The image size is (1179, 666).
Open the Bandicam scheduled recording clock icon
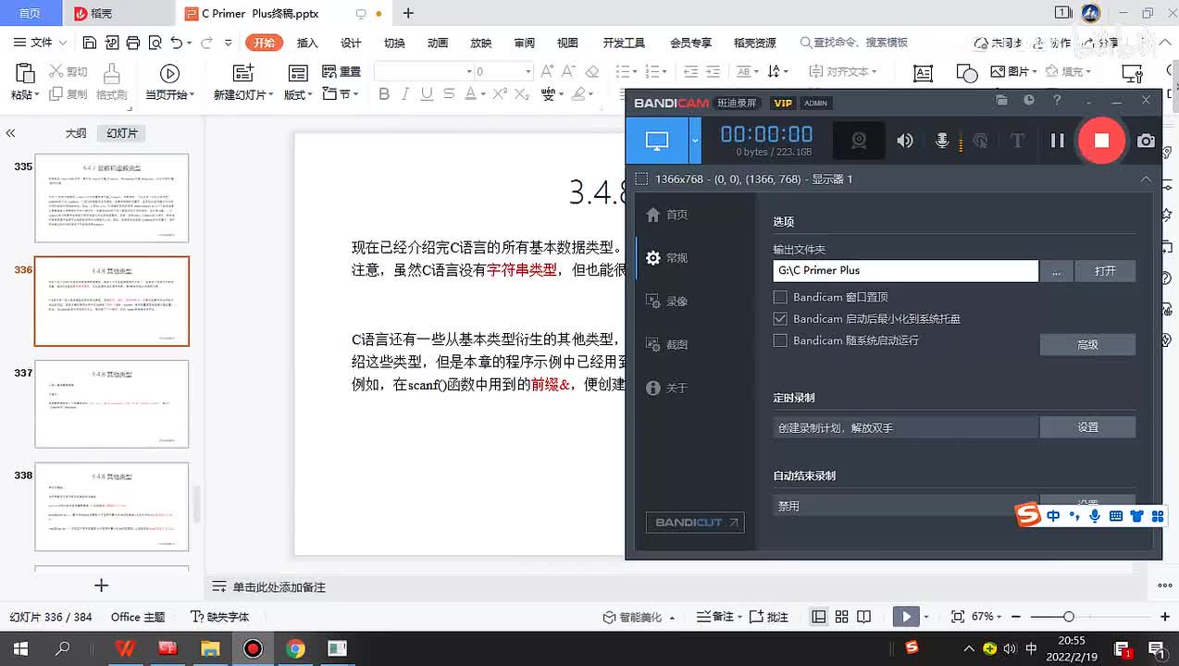[x=1029, y=101]
